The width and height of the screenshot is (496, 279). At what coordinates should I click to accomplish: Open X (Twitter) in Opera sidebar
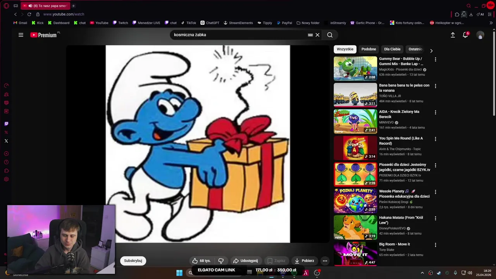(6, 141)
